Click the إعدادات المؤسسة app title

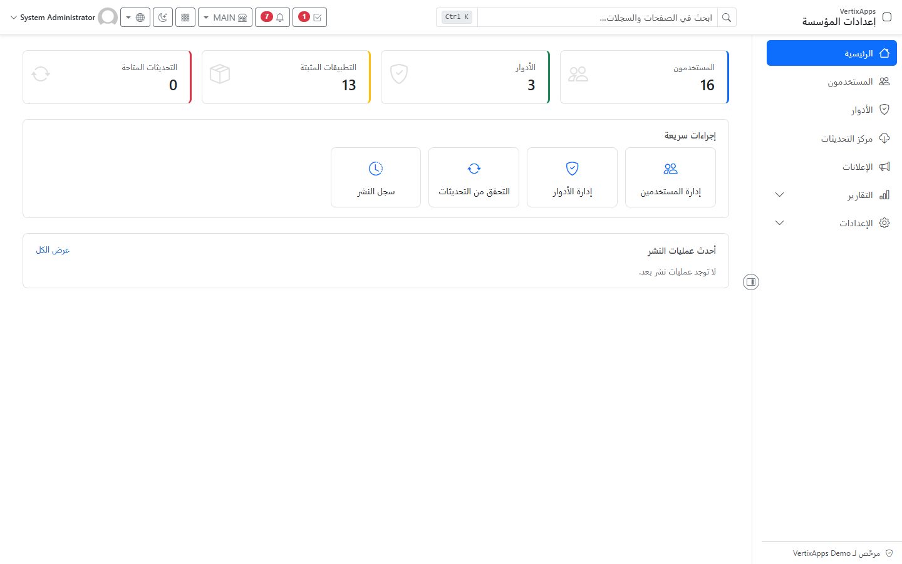tap(839, 22)
